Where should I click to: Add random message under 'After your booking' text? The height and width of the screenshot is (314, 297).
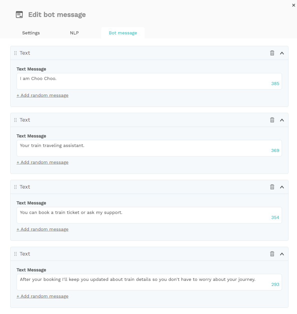42,296
